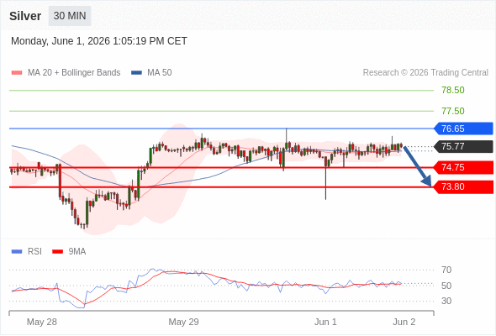Open the Trading Central research credit
This screenshot has height=336, width=496.
(425, 73)
